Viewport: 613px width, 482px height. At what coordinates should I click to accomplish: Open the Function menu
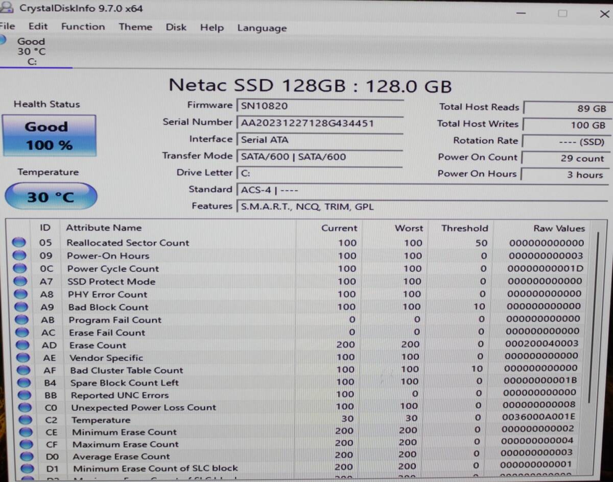pos(83,27)
